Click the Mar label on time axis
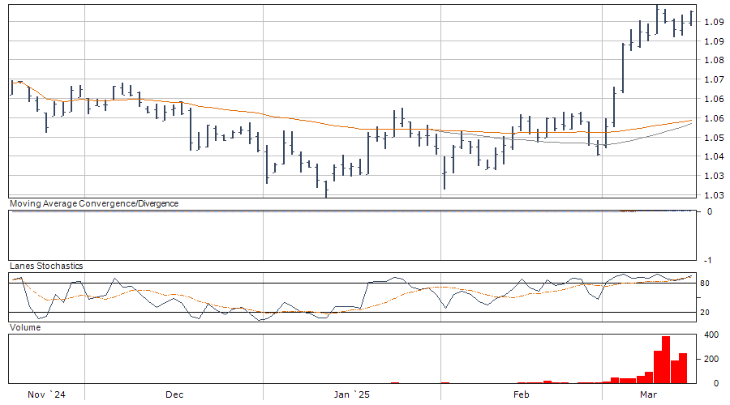 coord(648,394)
